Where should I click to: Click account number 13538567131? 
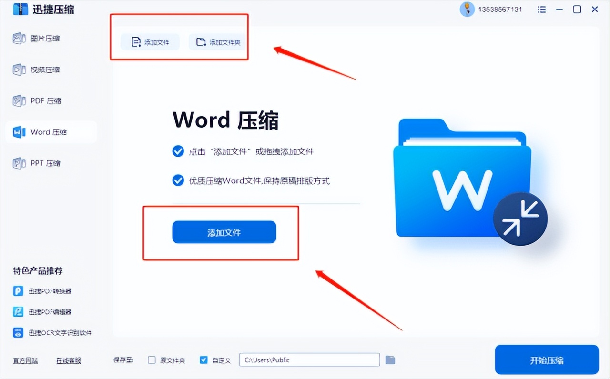pyautogui.click(x=500, y=10)
